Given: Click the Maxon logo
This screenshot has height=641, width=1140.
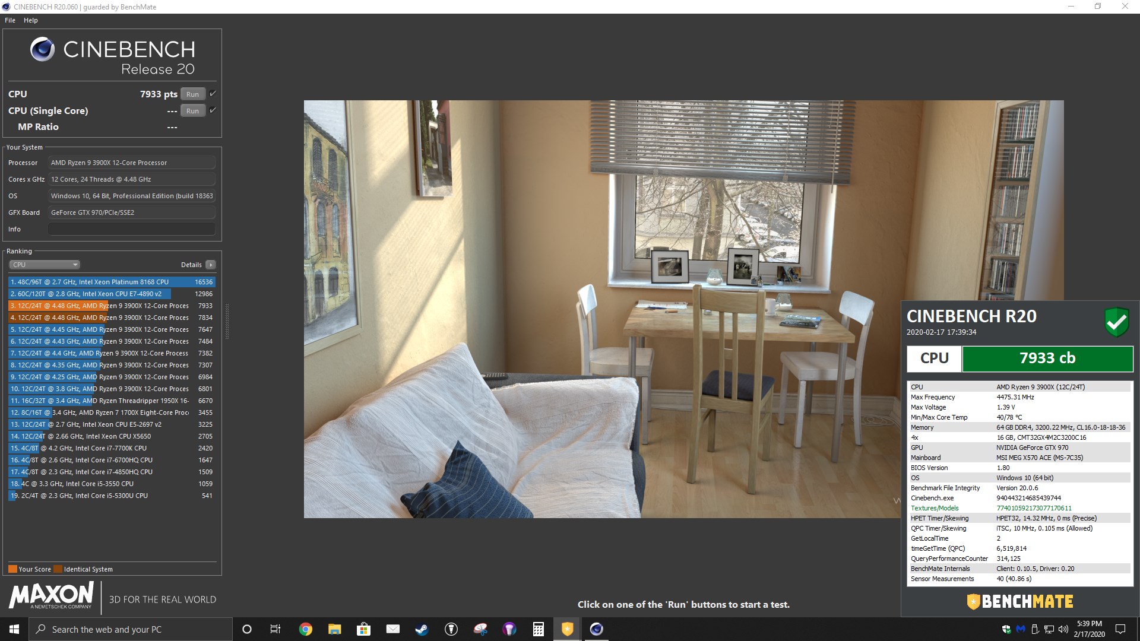Looking at the screenshot, I should pos(52,595).
